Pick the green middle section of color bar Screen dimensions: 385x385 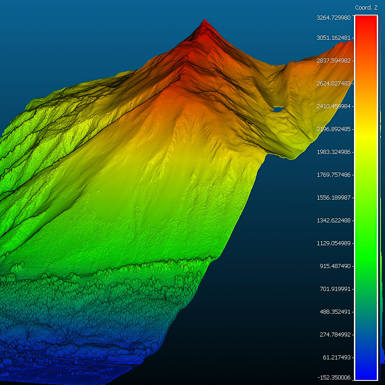(366, 228)
